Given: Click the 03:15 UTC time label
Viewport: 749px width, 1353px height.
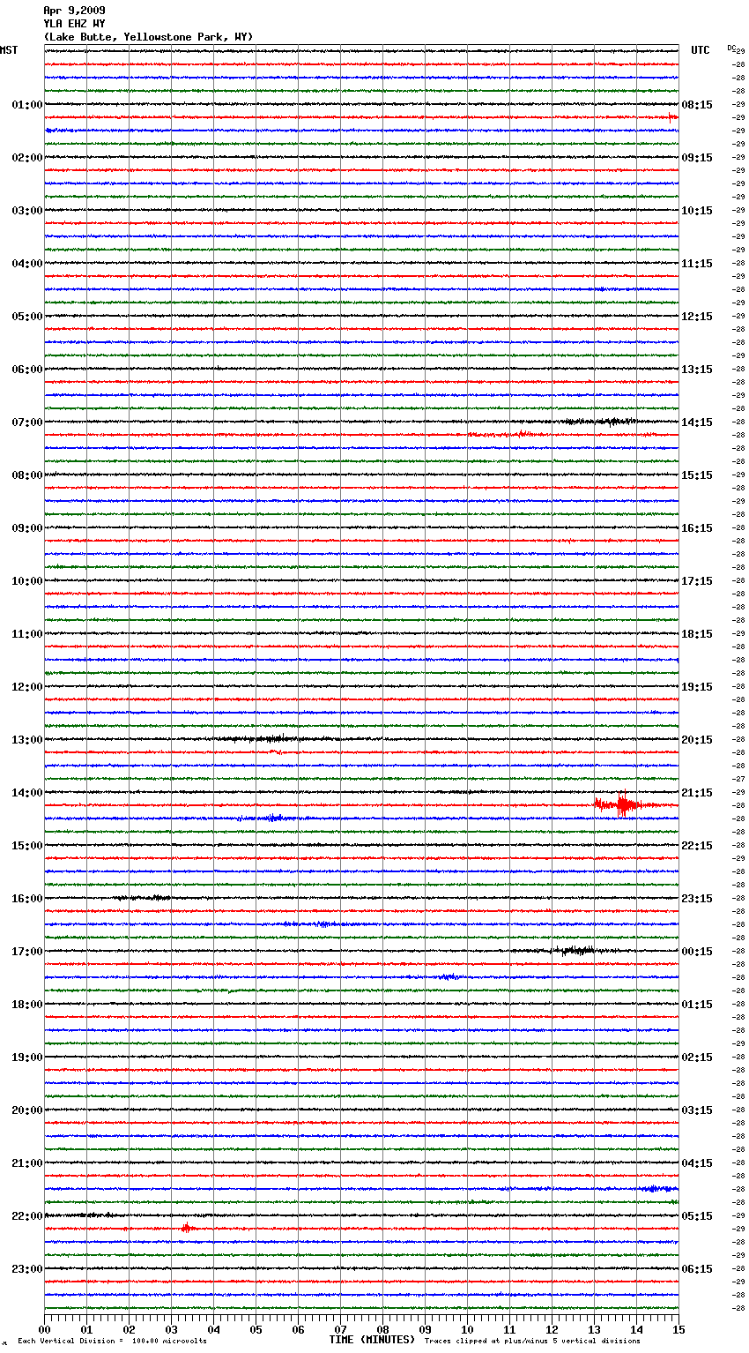Looking at the screenshot, I should point(697,1110).
